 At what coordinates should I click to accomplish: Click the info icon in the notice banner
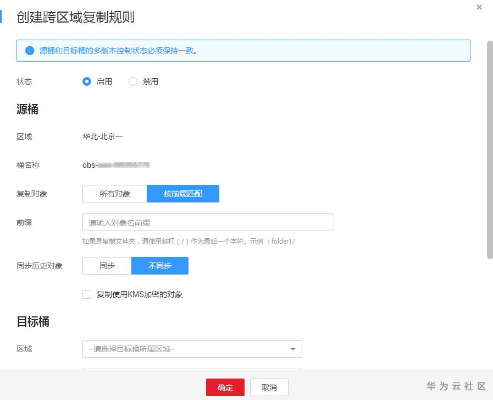(x=30, y=51)
